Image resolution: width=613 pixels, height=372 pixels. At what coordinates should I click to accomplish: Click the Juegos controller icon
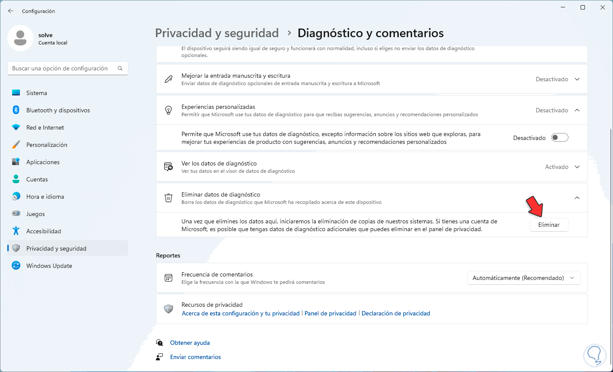click(x=16, y=214)
